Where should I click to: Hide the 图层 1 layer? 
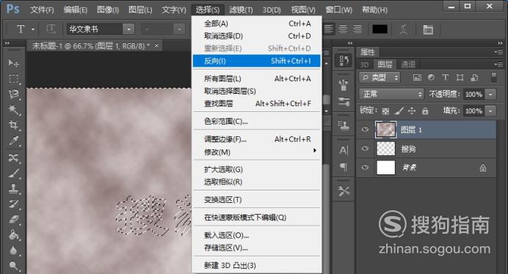pos(365,130)
